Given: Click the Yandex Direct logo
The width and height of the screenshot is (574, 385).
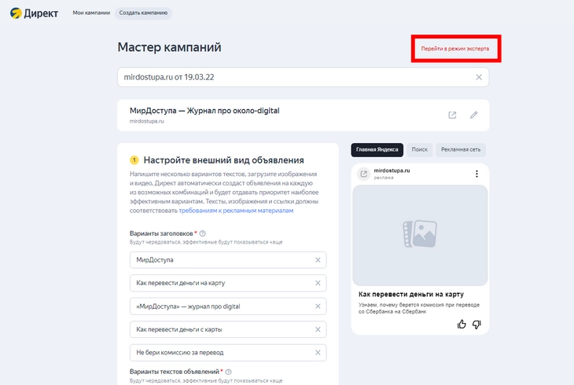Looking at the screenshot, I should coord(34,13).
